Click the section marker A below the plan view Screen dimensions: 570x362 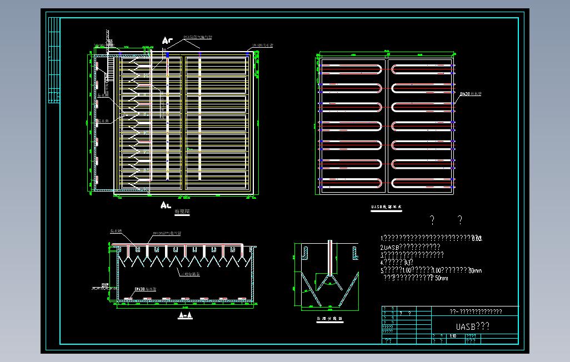(x=164, y=204)
